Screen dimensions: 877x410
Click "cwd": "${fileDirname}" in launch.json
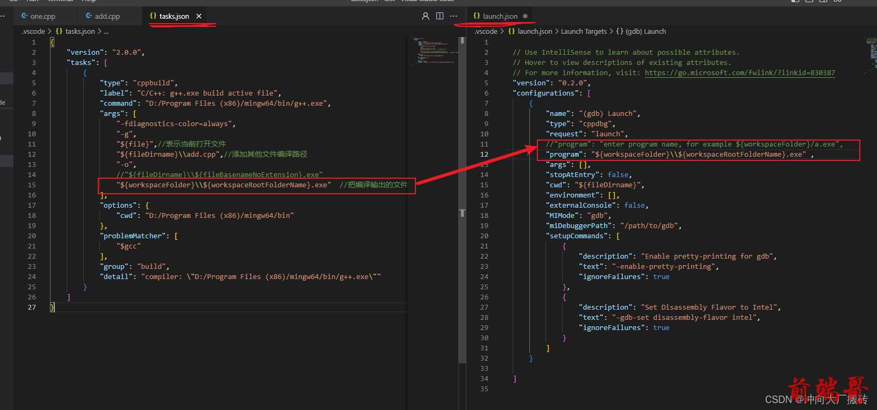[595, 185]
